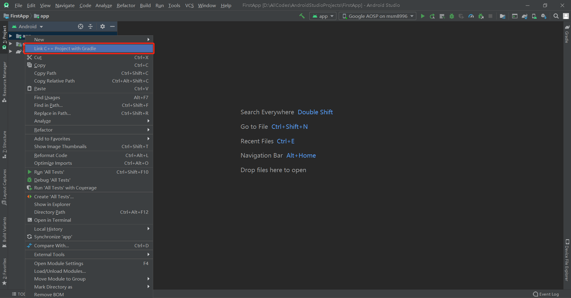Open the Google AOSP device dropdown

[377, 16]
